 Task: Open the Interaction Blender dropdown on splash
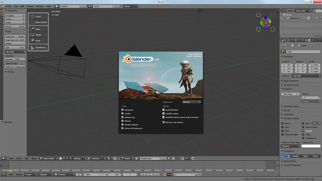(192, 102)
